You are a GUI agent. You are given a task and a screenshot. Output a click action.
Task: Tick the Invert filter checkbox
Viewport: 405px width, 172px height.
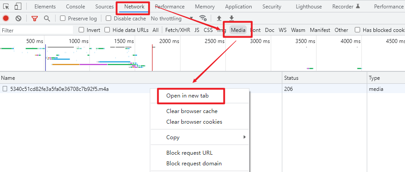[x=81, y=30]
